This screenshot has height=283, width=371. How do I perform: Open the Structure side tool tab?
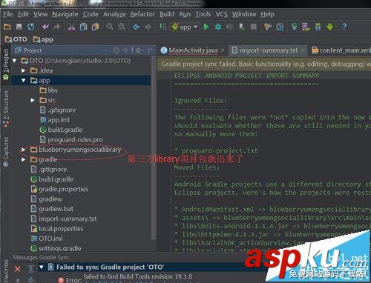pyautogui.click(x=6, y=109)
